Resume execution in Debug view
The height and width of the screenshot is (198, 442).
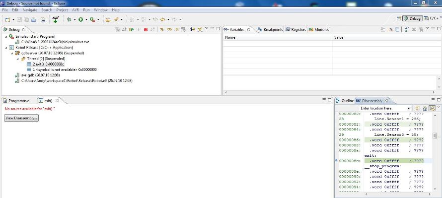pyautogui.click(x=132, y=29)
